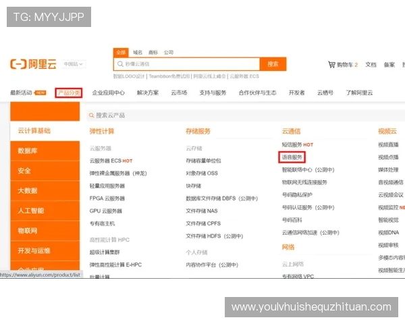Screen dimensions: 405x324
Task: Open the 合作伙伴与生态 menu
Action: coord(258,92)
